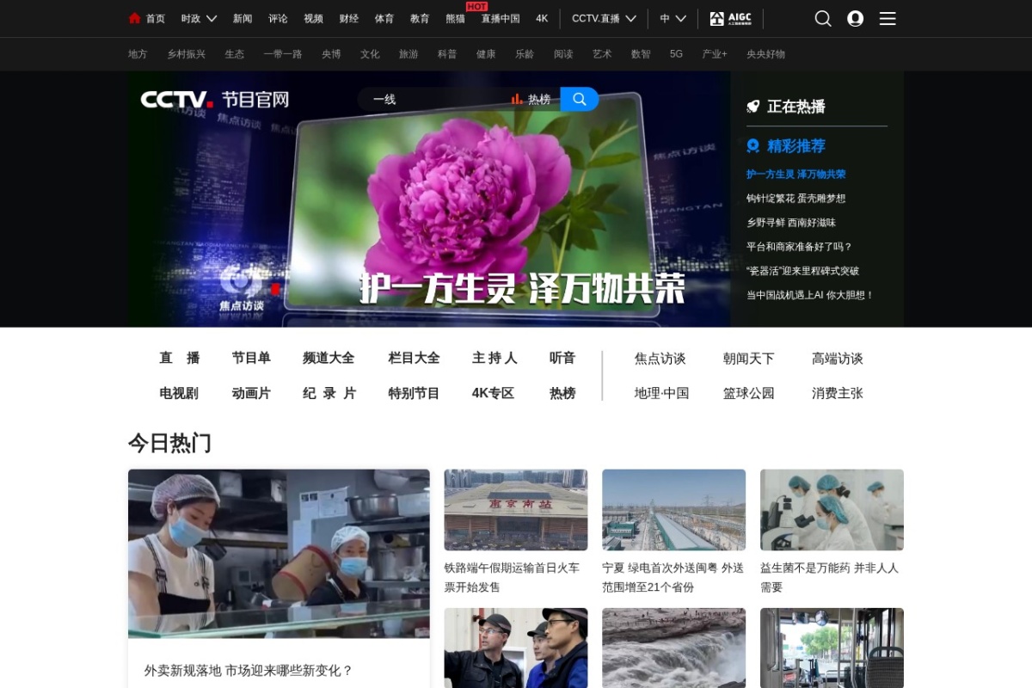Go to the 节目单 section
1032x688 pixels.
tap(251, 358)
